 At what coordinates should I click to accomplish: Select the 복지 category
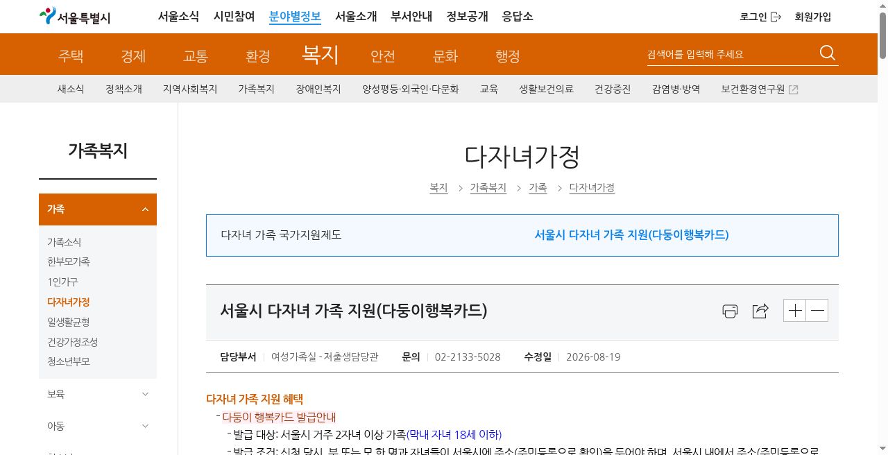pyautogui.click(x=321, y=54)
